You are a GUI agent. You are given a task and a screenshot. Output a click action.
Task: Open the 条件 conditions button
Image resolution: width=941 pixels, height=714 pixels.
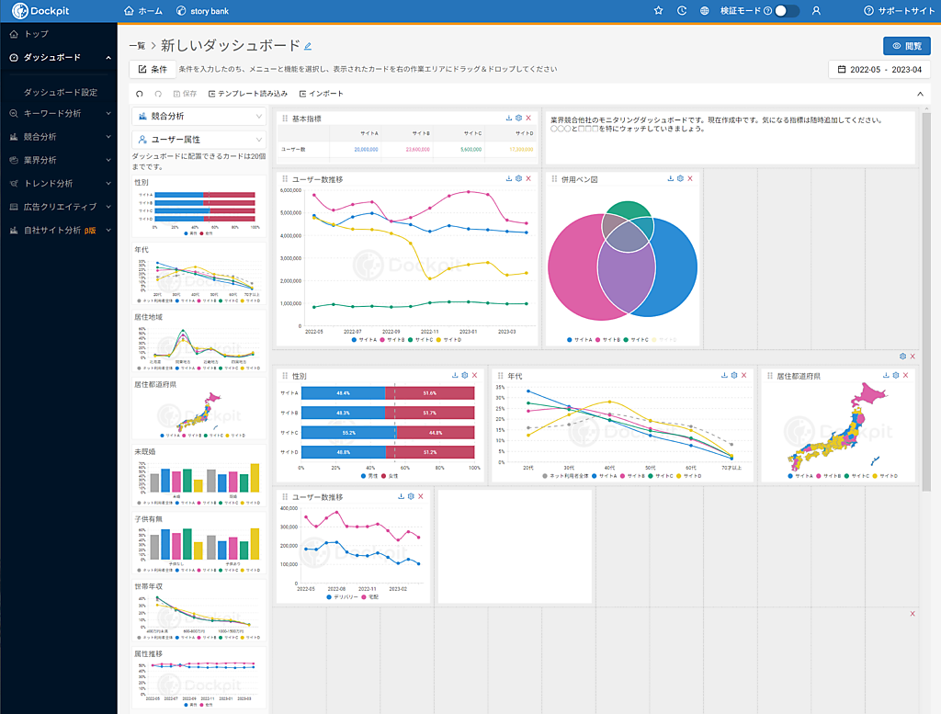coord(153,69)
